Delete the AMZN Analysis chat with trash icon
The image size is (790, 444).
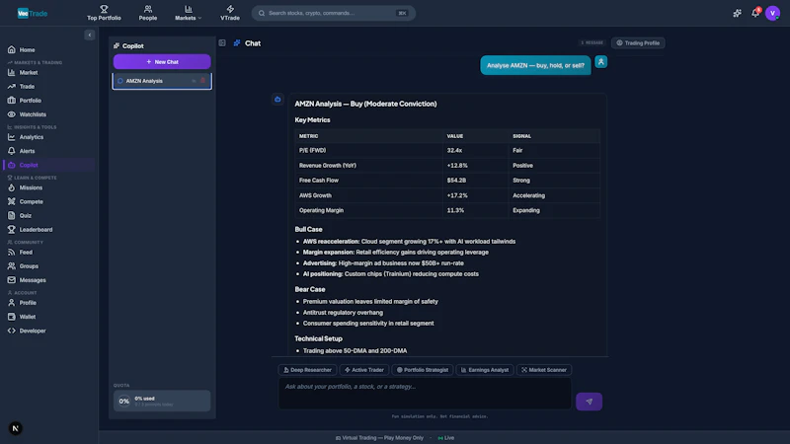203,81
